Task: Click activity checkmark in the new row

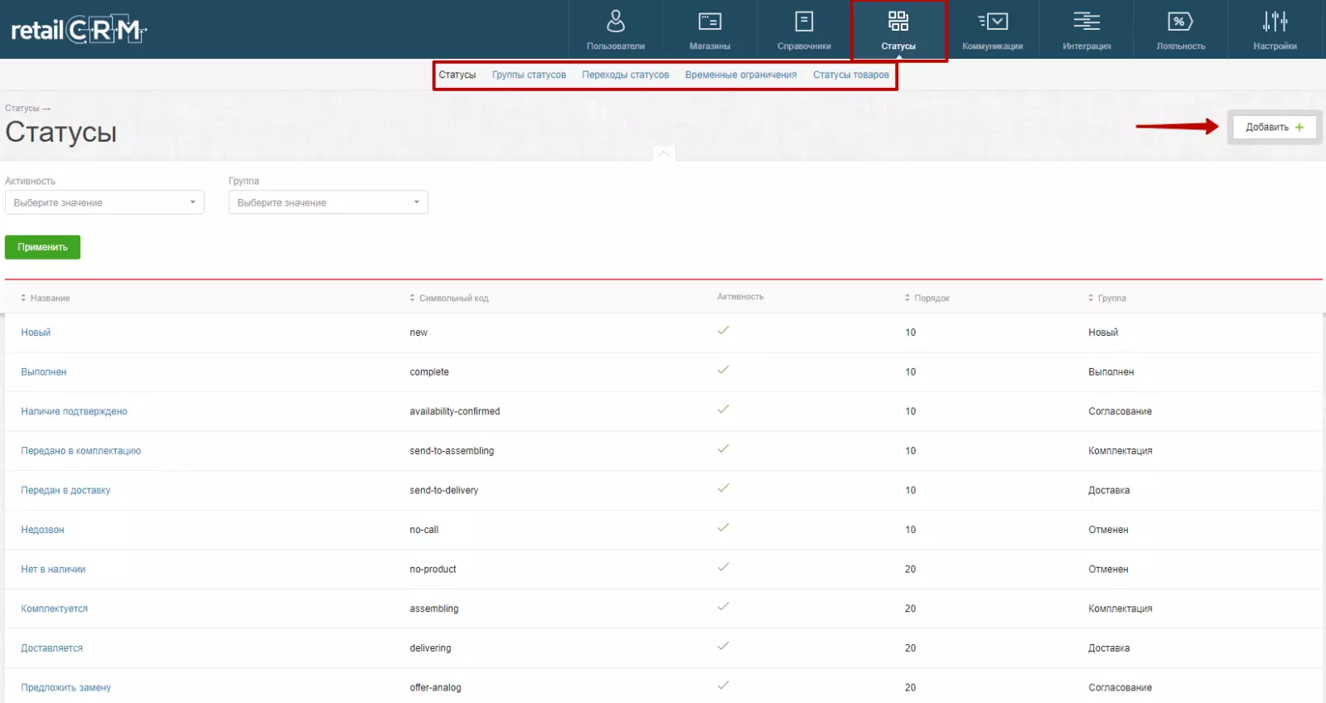Action: point(723,330)
